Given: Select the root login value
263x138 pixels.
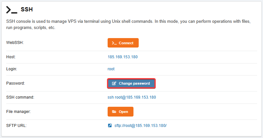Looking at the screenshot, I should [x=111, y=69].
